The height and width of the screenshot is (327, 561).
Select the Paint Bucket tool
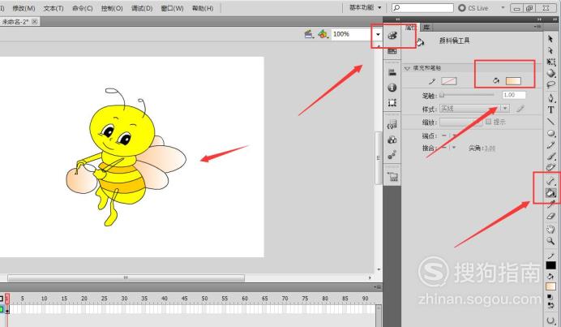(550, 193)
